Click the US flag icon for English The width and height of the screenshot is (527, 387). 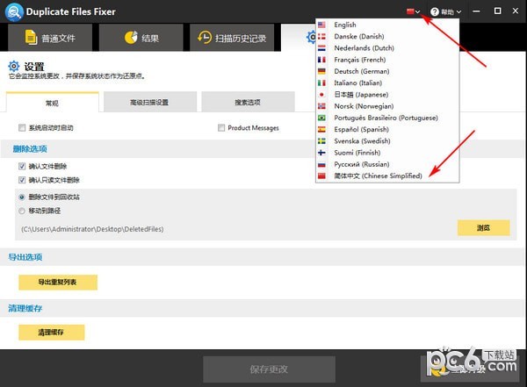(x=322, y=25)
